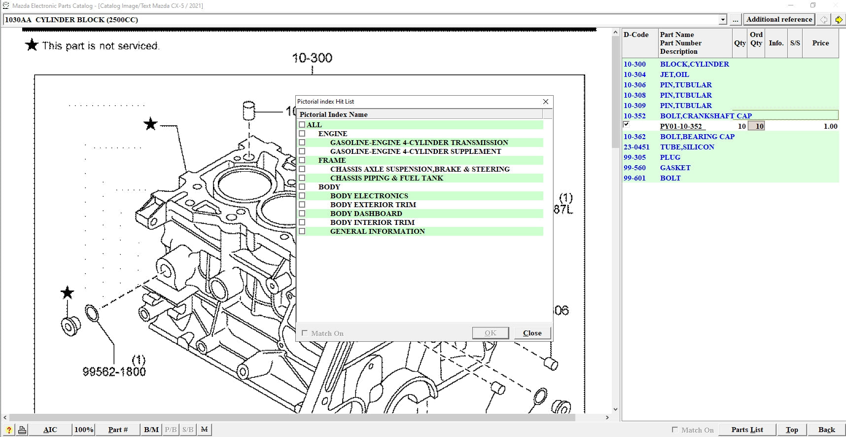Click the strikethrough M toolbar button
The height and width of the screenshot is (437, 846).
click(x=204, y=430)
